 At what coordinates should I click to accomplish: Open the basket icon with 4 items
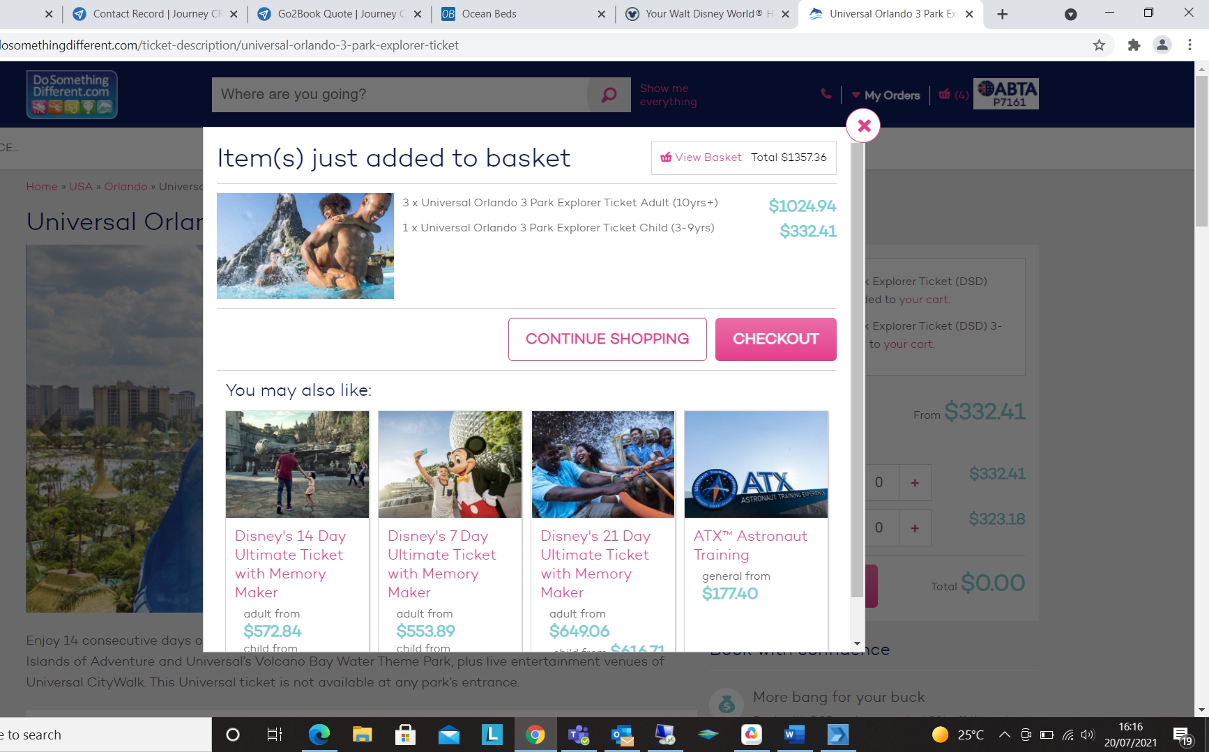(x=954, y=95)
